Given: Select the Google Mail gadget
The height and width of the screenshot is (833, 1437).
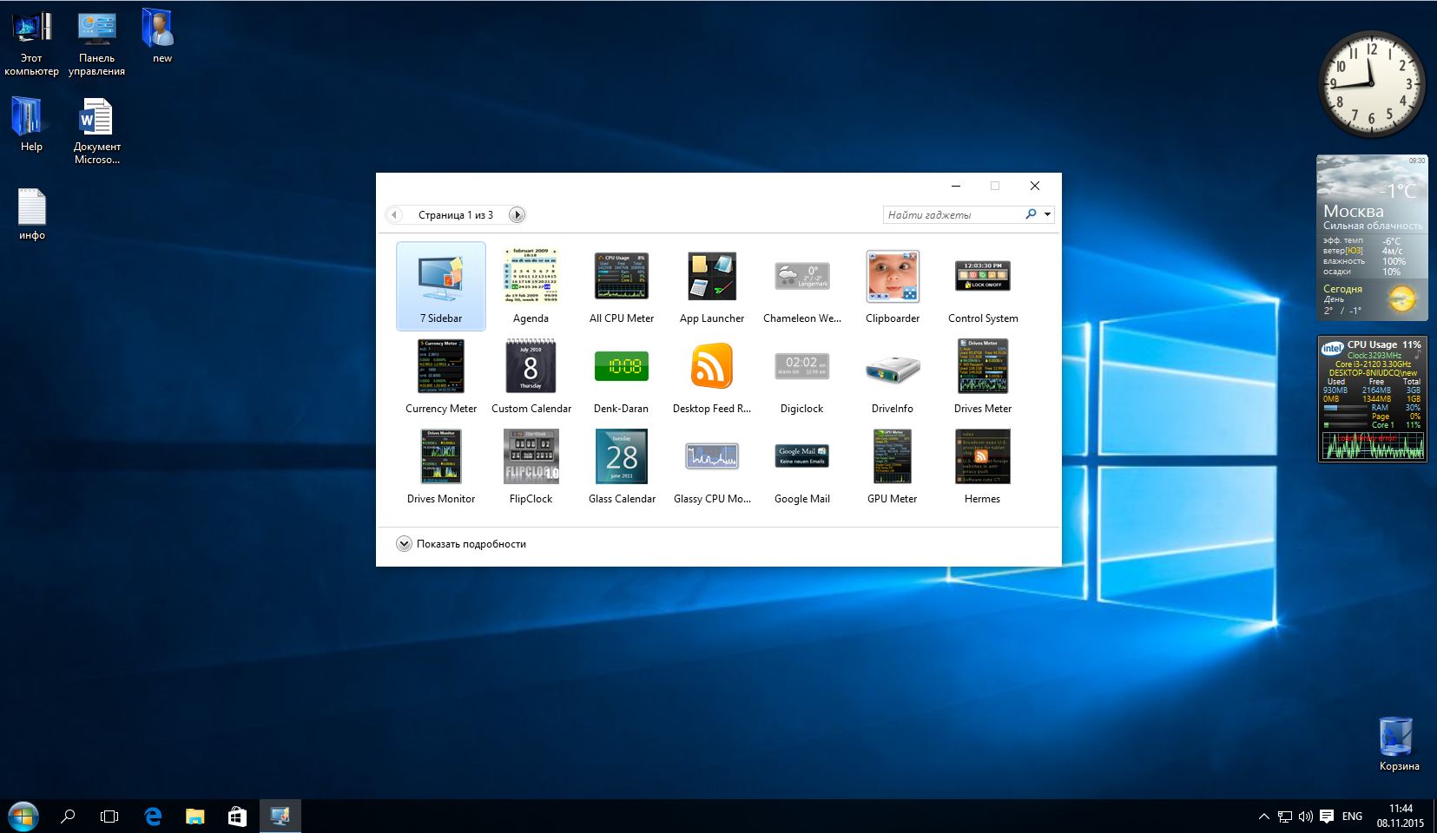Looking at the screenshot, I should pyautogui.click(x=801, y=457).
